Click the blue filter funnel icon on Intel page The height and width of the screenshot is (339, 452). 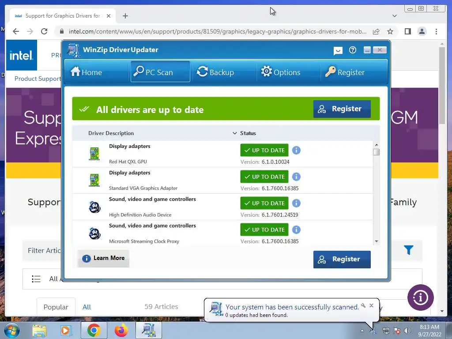pos(408,250)
